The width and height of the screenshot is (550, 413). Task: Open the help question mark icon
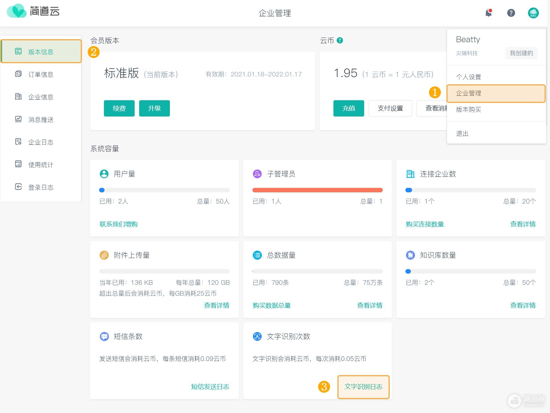click(511, 13)
